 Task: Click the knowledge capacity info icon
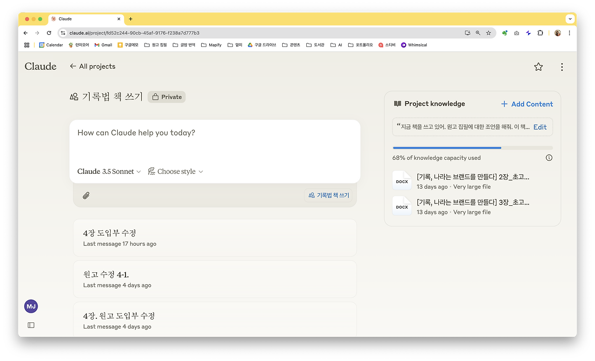coord(549,158)
